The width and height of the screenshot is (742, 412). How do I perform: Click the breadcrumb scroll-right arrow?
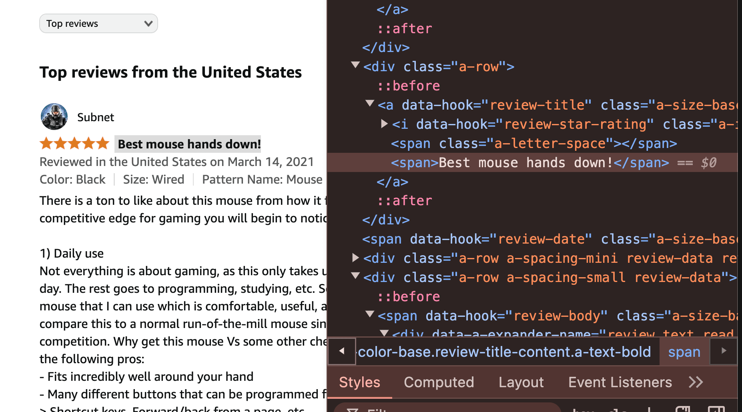tap(724, 351)
